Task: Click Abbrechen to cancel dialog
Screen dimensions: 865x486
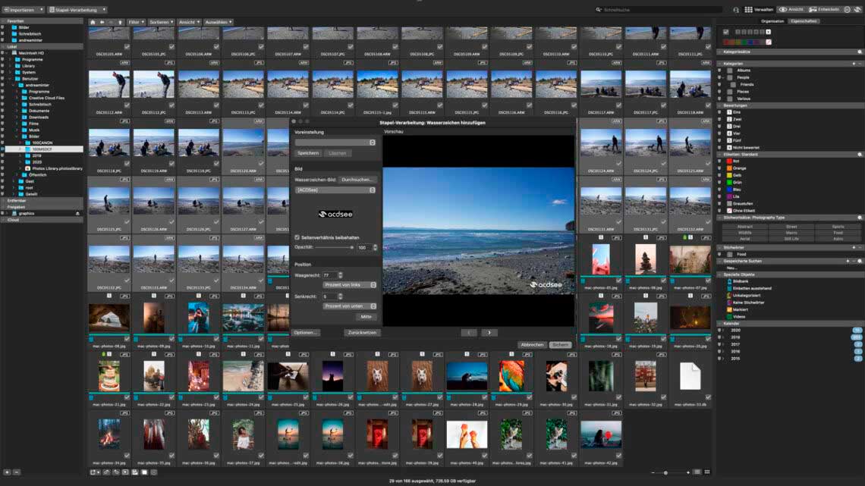Action: point(532,344)
